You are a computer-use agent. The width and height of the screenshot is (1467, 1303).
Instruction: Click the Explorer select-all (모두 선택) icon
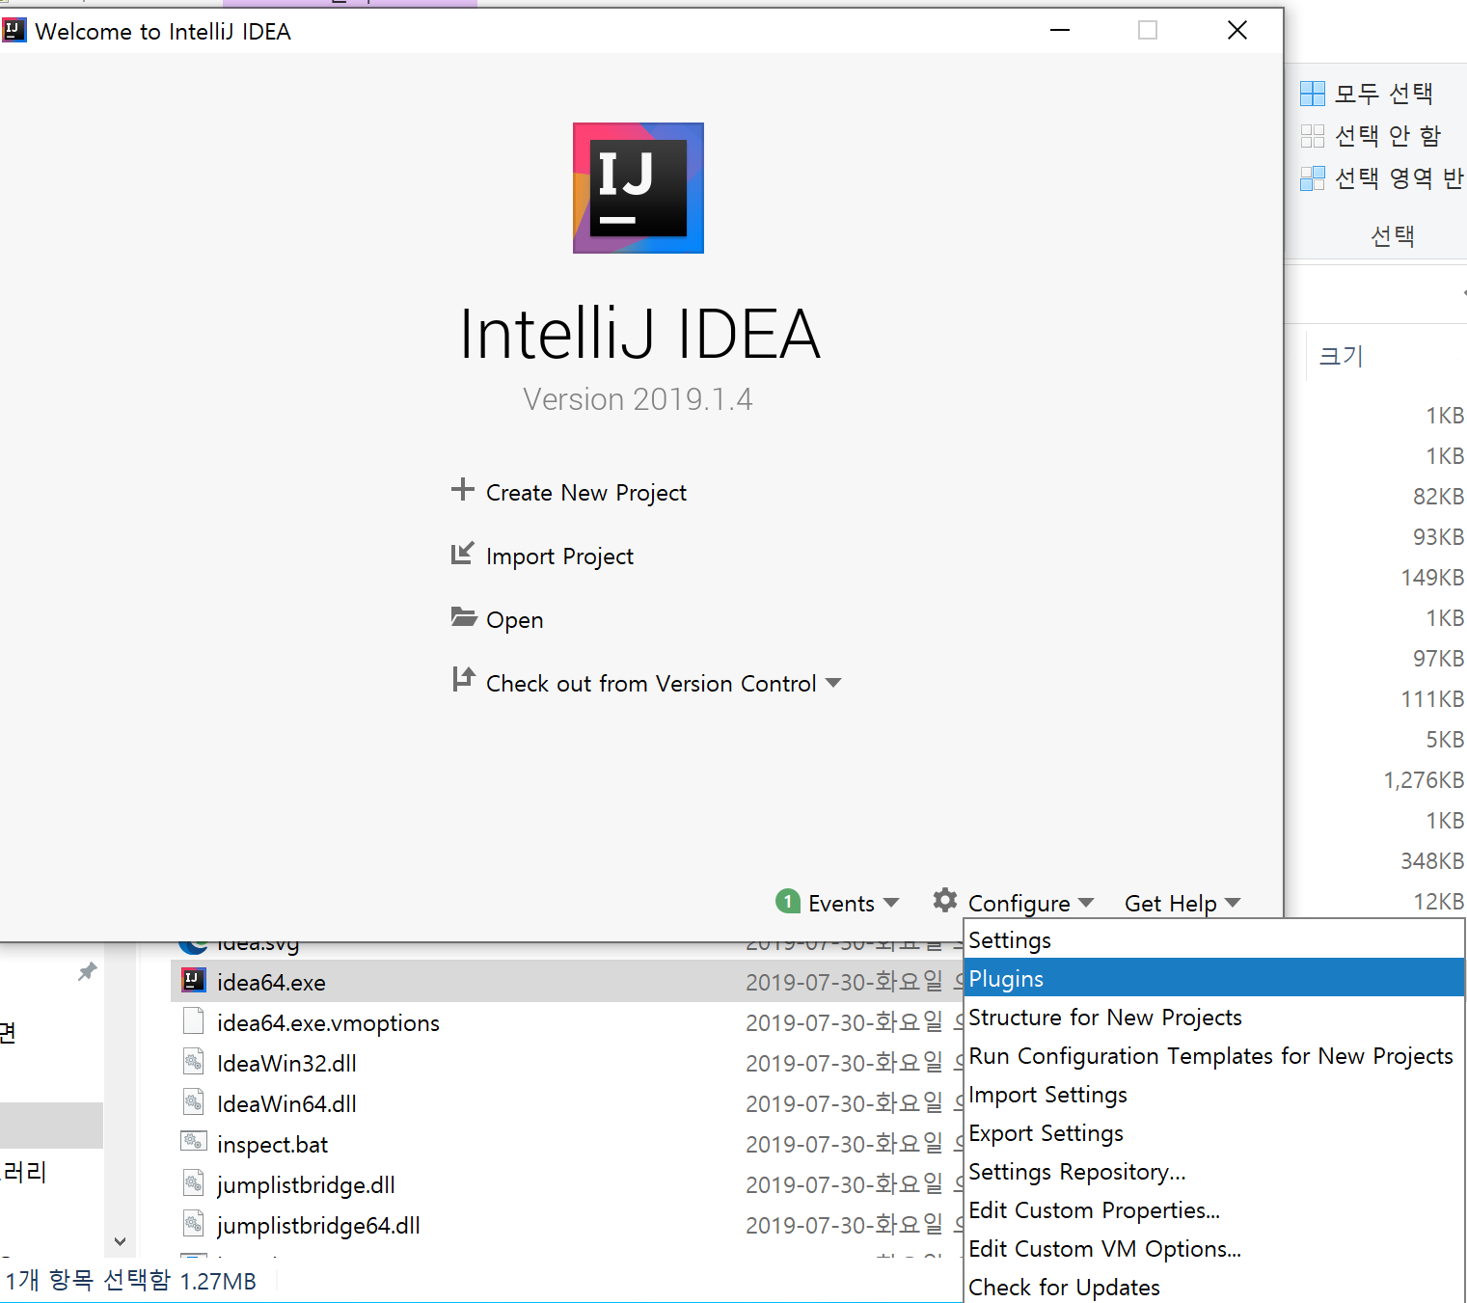click(x=1313, y=94)
